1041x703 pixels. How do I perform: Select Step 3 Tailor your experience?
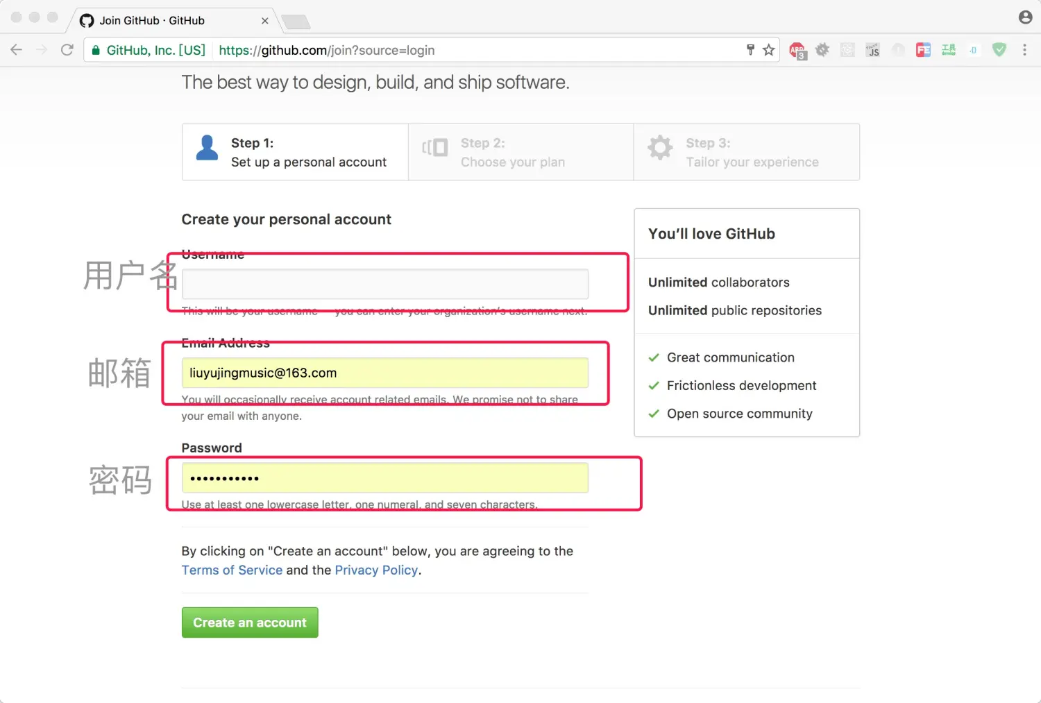(747, 152)
